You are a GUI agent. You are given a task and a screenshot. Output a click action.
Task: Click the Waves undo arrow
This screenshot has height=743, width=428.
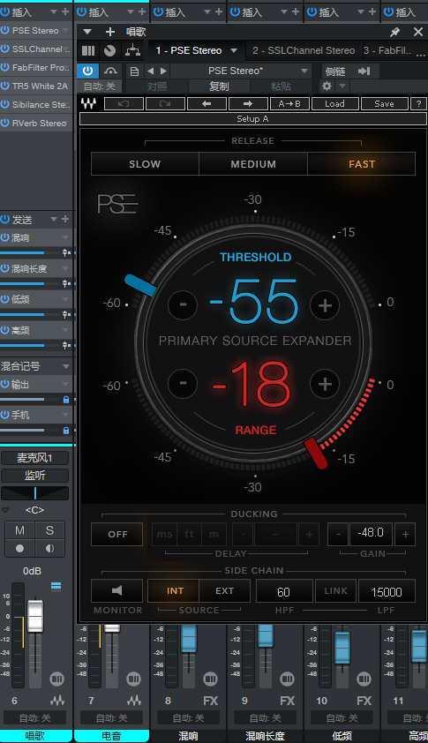tap(124, 104)
